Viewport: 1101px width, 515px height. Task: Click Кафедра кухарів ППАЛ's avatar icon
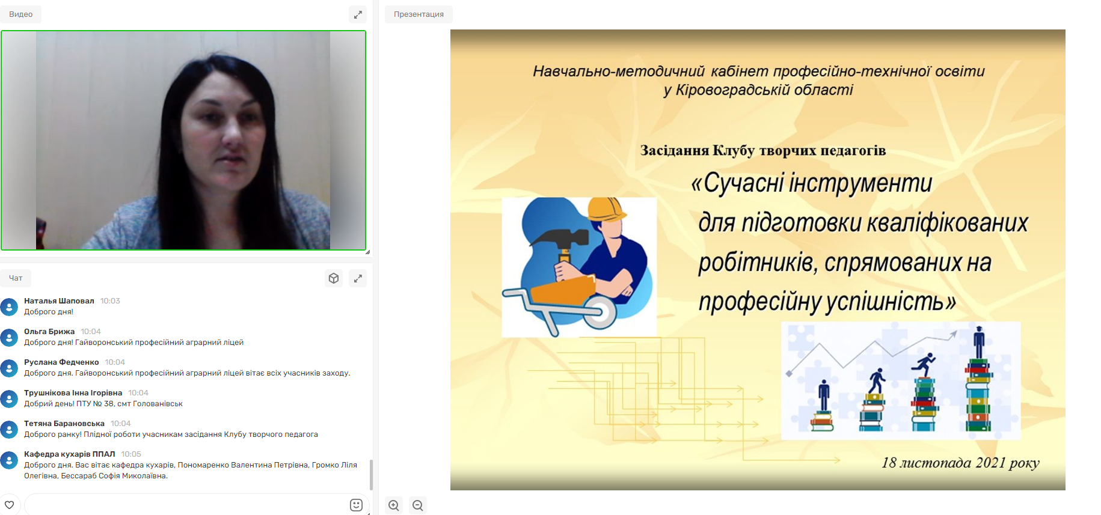(x=9, y=460)
